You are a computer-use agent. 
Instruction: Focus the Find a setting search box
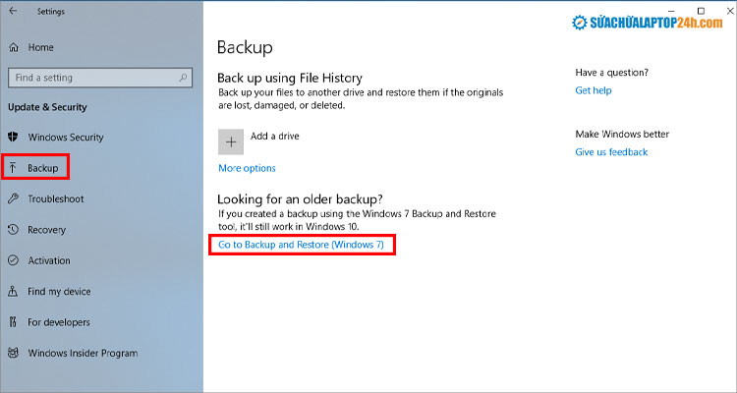[x=100, y=78]
